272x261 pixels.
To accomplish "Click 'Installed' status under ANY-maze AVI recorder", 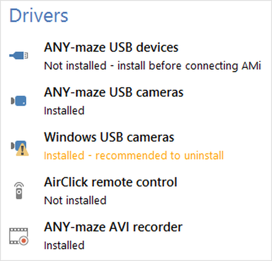I will coord(64,245).
